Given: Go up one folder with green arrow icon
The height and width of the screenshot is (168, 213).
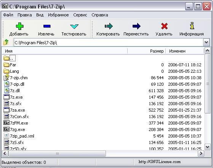Looking at the screenshot, I should pyautogui.click(x=6, y=42).
